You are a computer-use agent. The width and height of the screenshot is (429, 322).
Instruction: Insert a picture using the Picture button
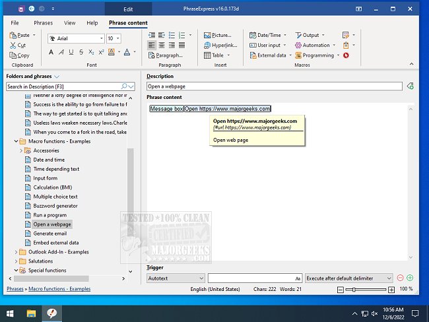pos(217,35)
